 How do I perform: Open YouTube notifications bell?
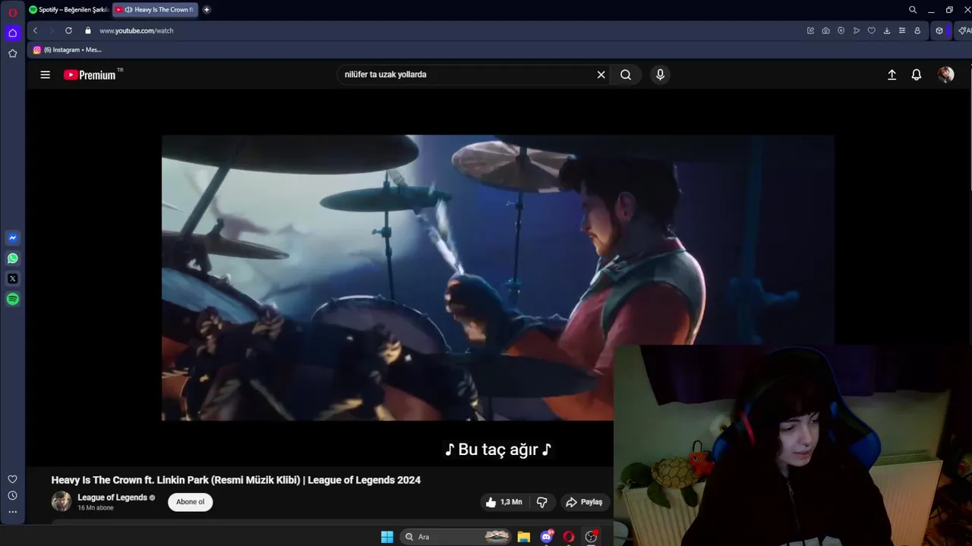click(917, 74)
